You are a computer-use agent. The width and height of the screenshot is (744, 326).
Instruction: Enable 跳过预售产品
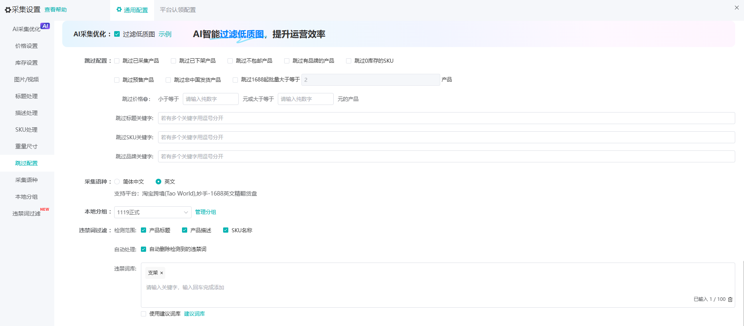coord(117,80)
